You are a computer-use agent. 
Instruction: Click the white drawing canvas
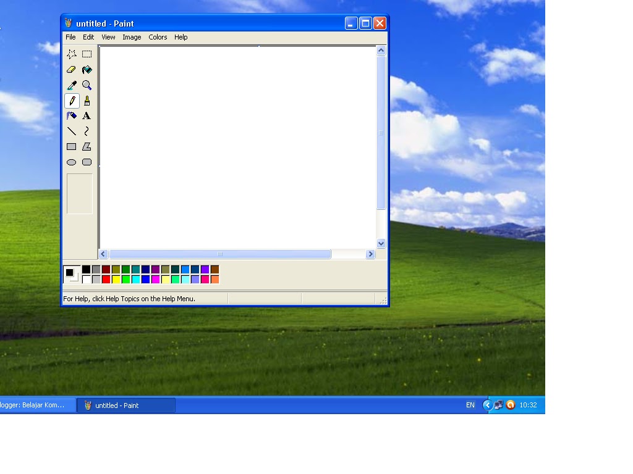[x=238, y=148]
